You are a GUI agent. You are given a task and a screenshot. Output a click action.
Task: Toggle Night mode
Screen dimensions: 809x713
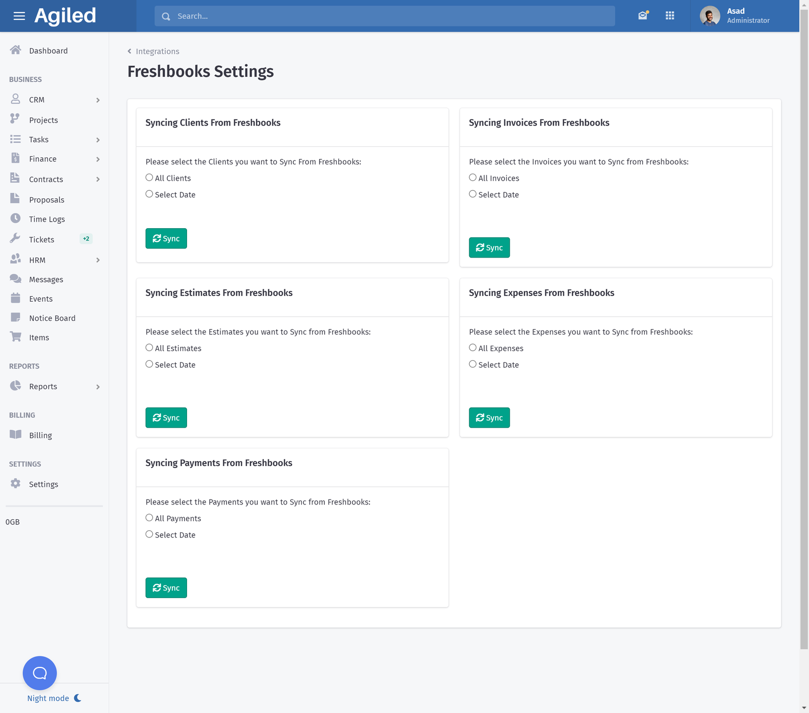pos(48,698)
